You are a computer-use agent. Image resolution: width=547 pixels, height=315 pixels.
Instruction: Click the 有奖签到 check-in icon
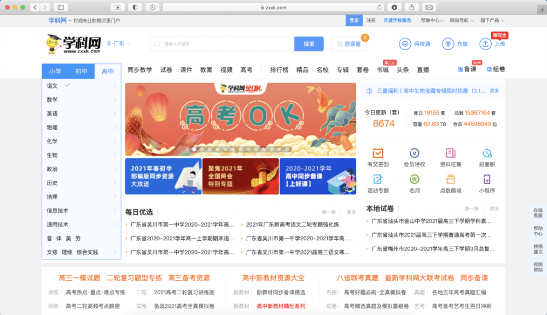378,153
